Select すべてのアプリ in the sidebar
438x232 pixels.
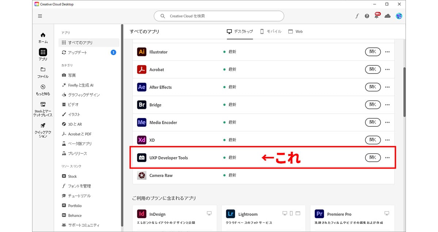tap(89, 43)
